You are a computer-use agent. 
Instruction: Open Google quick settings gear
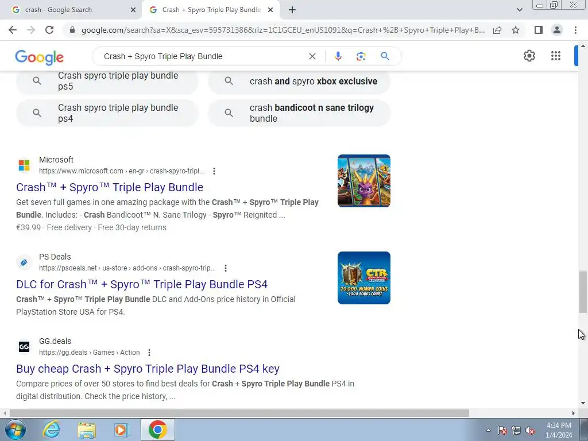tap(529, 56)
